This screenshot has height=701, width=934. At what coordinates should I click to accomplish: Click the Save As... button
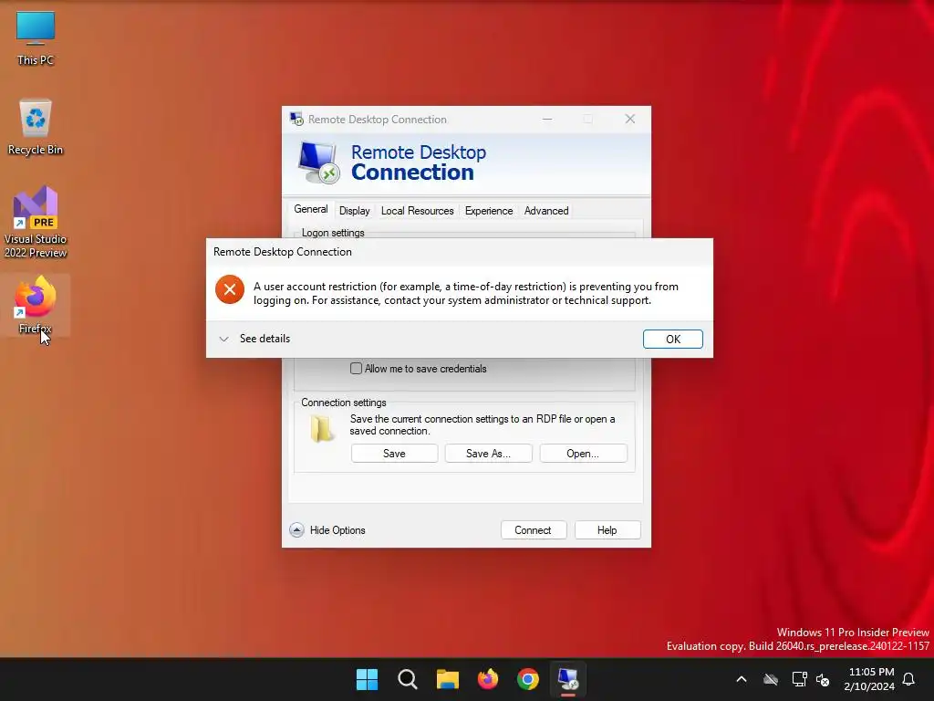point(489,454)
